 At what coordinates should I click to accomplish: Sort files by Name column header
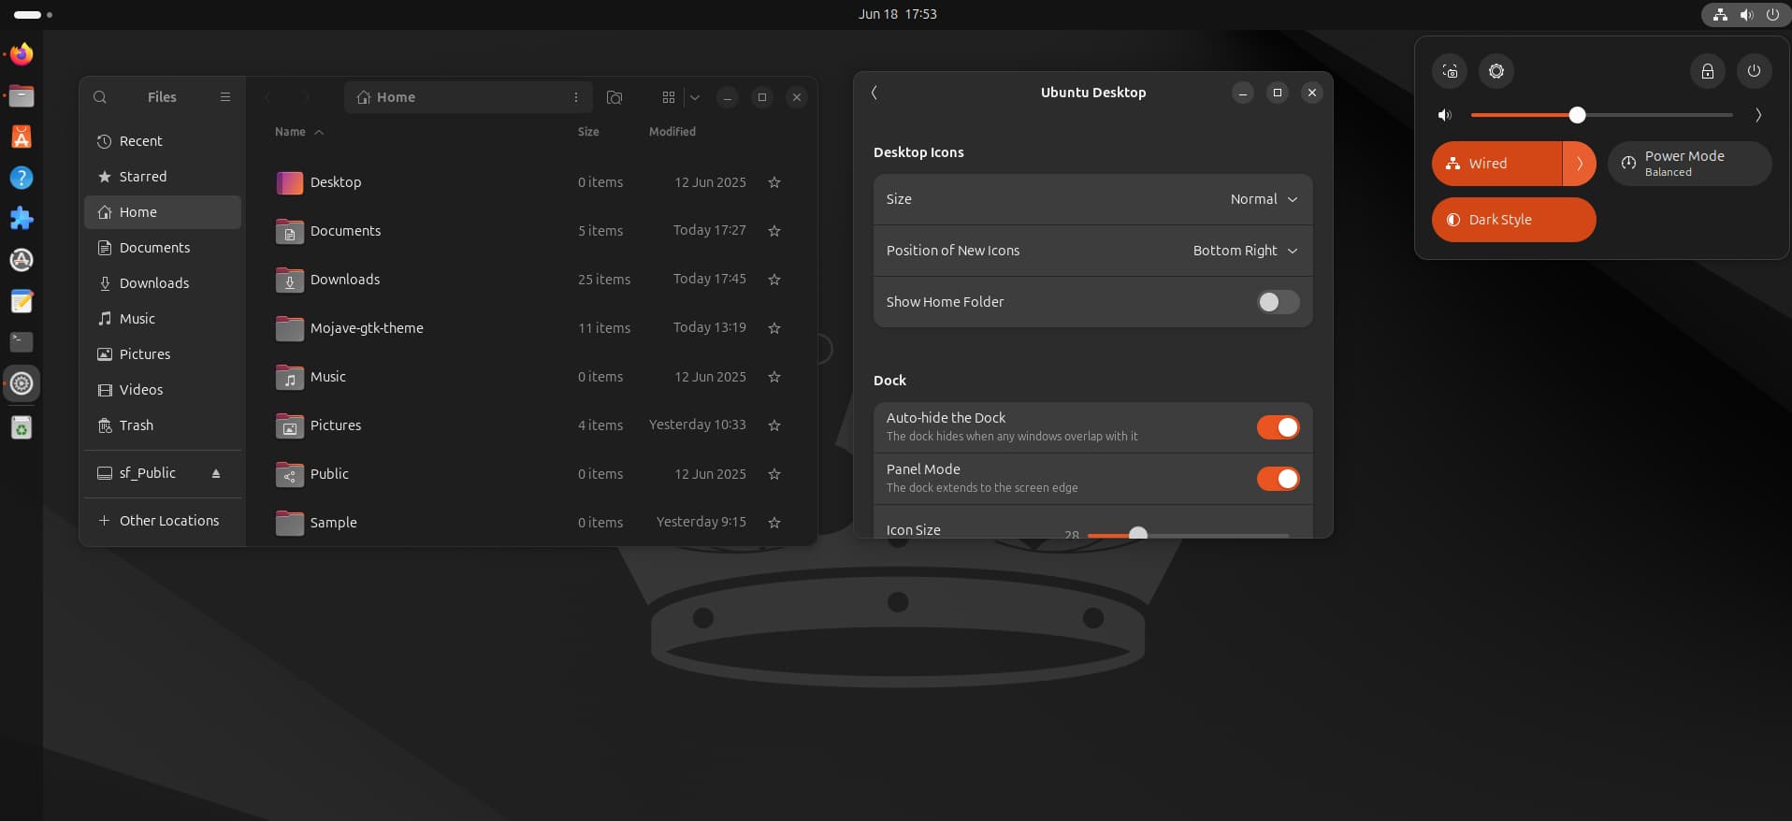pyautogui.click(x=299, y=132)
